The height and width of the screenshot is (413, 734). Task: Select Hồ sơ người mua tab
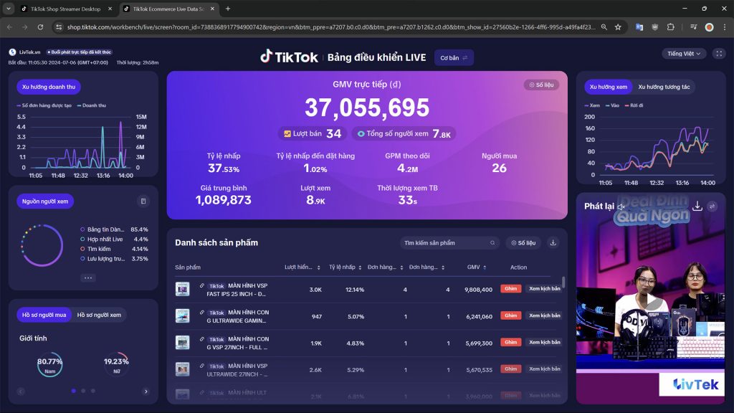pos(44,315)
